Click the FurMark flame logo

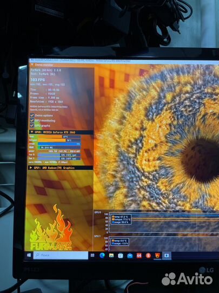pyautogui.click(x=51, y=227)
